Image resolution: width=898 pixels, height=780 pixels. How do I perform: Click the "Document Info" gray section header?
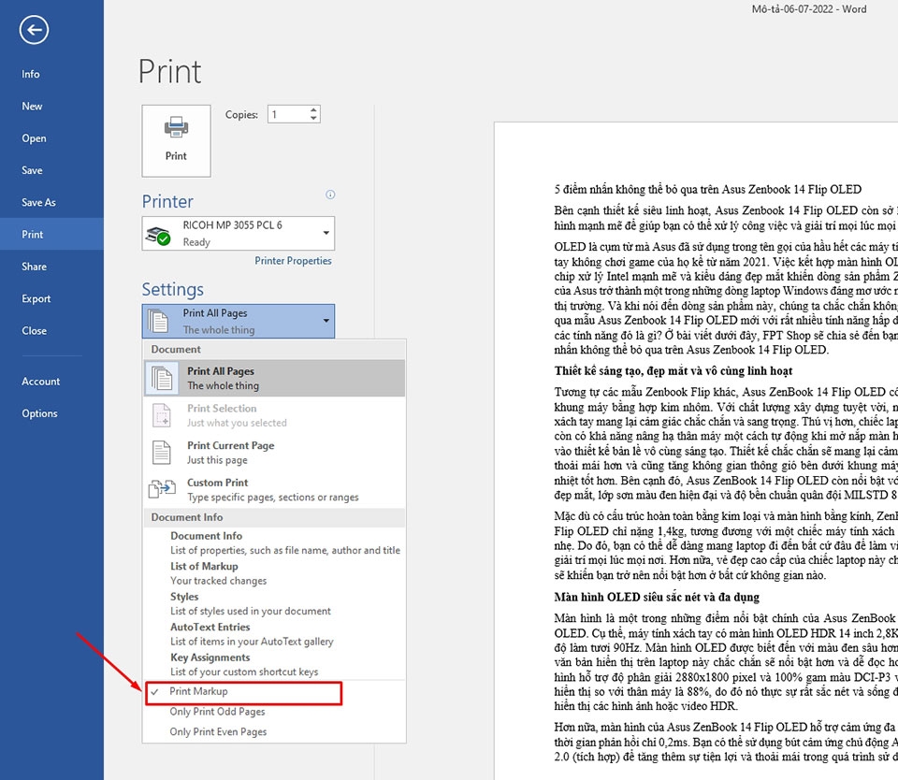274,517
